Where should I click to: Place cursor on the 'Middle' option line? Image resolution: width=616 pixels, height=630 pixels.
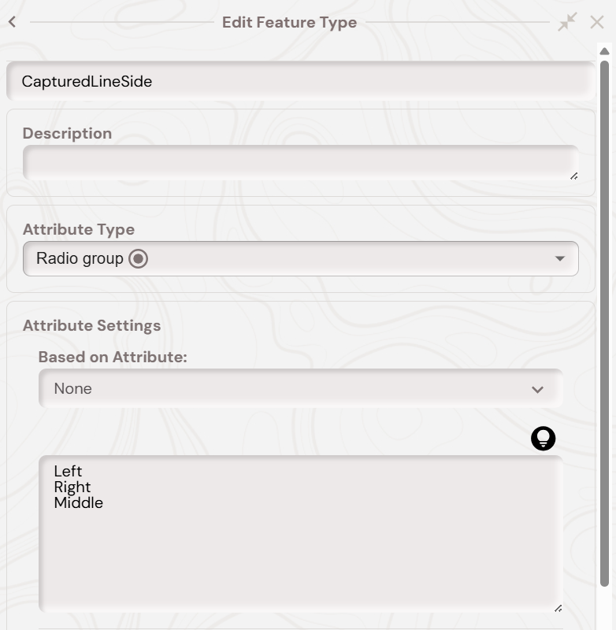point(79,502)
